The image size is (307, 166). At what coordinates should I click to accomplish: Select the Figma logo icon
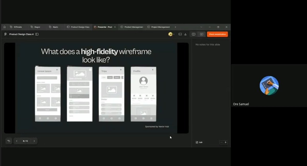tap(5, 34)
